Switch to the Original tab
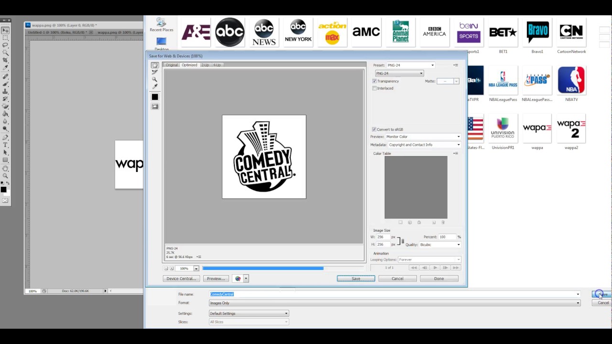The height and width of the screenshot is (344, 612). tap(172, 65)
